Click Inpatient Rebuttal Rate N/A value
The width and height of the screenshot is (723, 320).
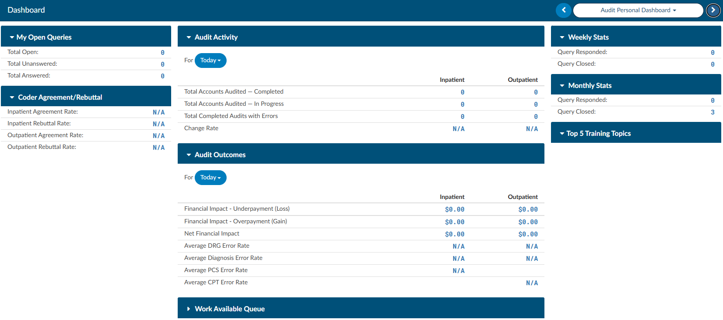point(158,124)
